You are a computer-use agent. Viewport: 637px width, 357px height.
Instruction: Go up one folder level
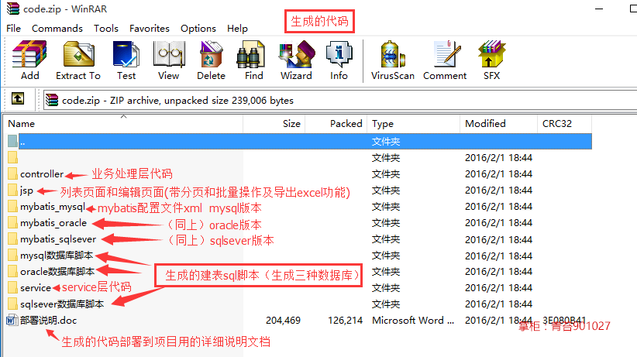(x=18, y=98)
